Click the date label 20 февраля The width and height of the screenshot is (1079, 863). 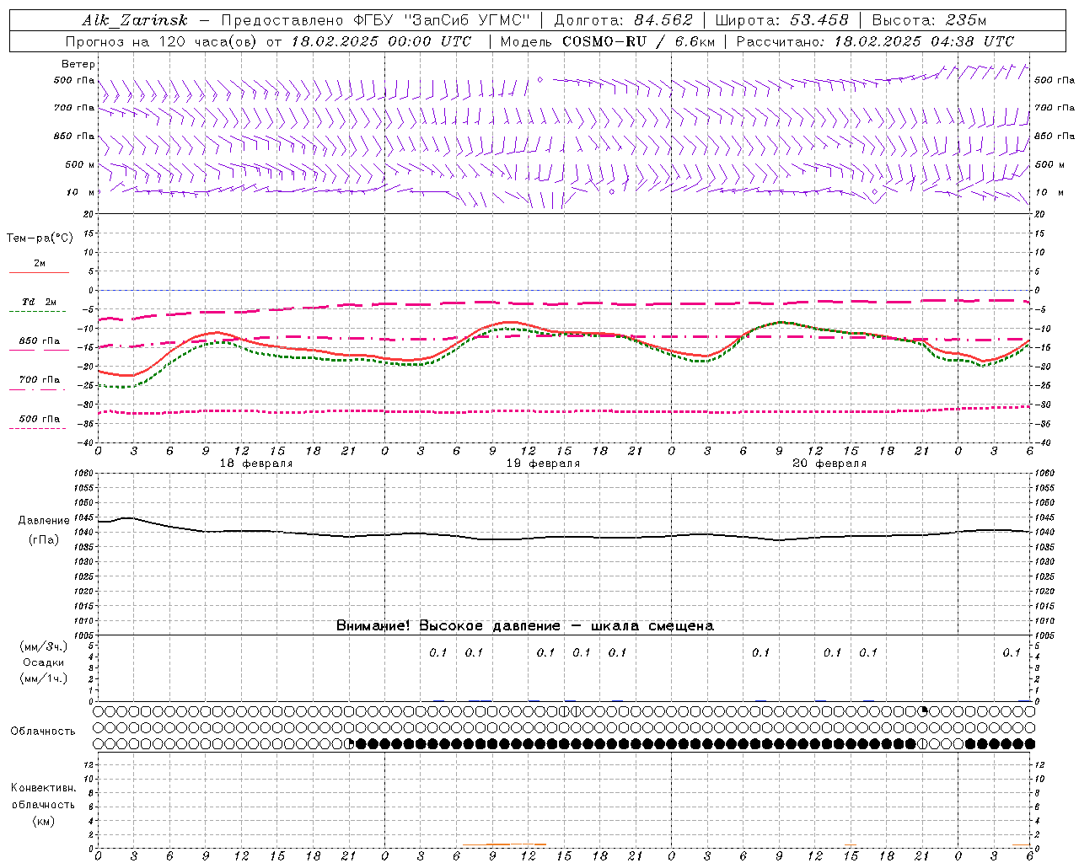click(x=829, y=464)
